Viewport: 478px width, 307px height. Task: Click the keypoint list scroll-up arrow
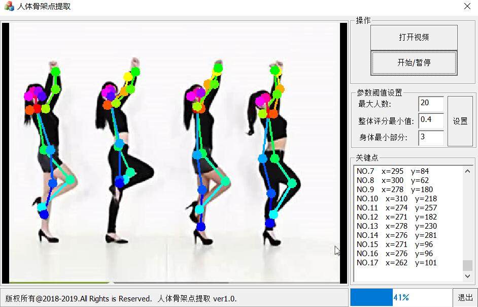pyautogui.click(x=468, y=171)
